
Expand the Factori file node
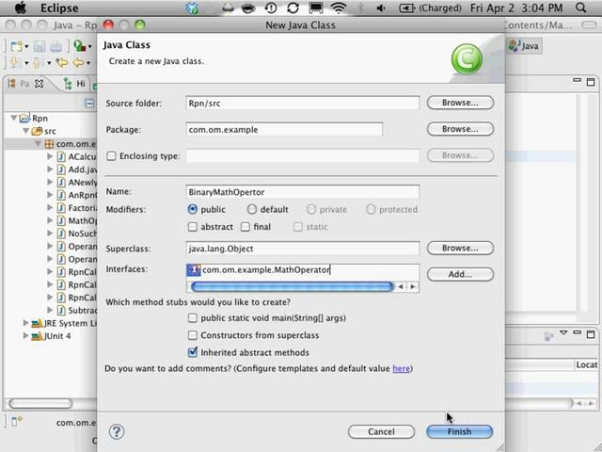click(x=50, y=207)
